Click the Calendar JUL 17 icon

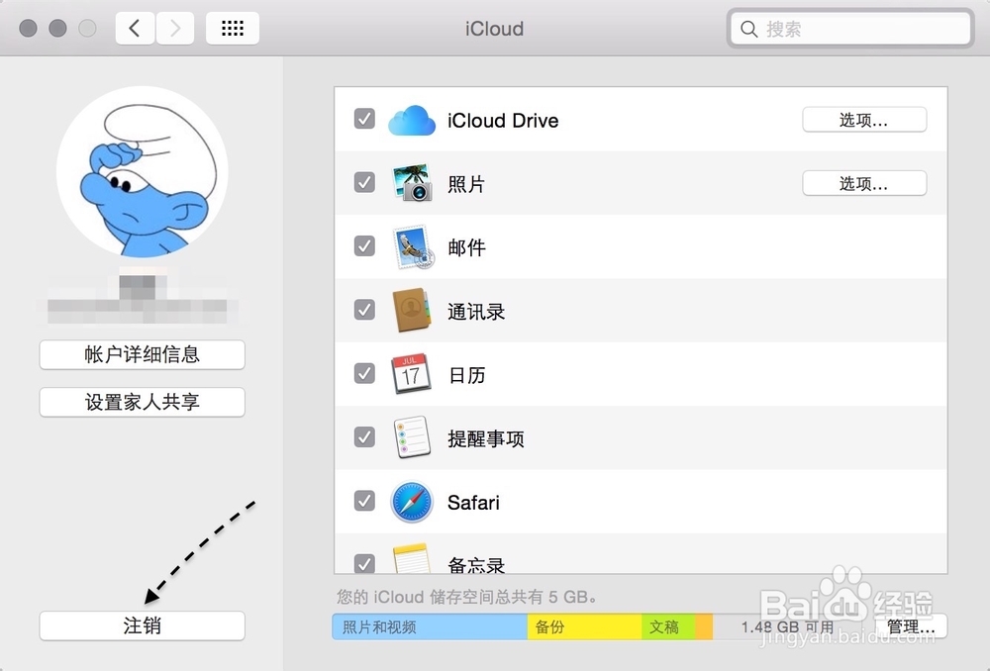point(412,374)
